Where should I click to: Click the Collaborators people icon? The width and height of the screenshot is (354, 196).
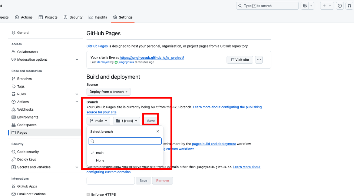[14, 52]
